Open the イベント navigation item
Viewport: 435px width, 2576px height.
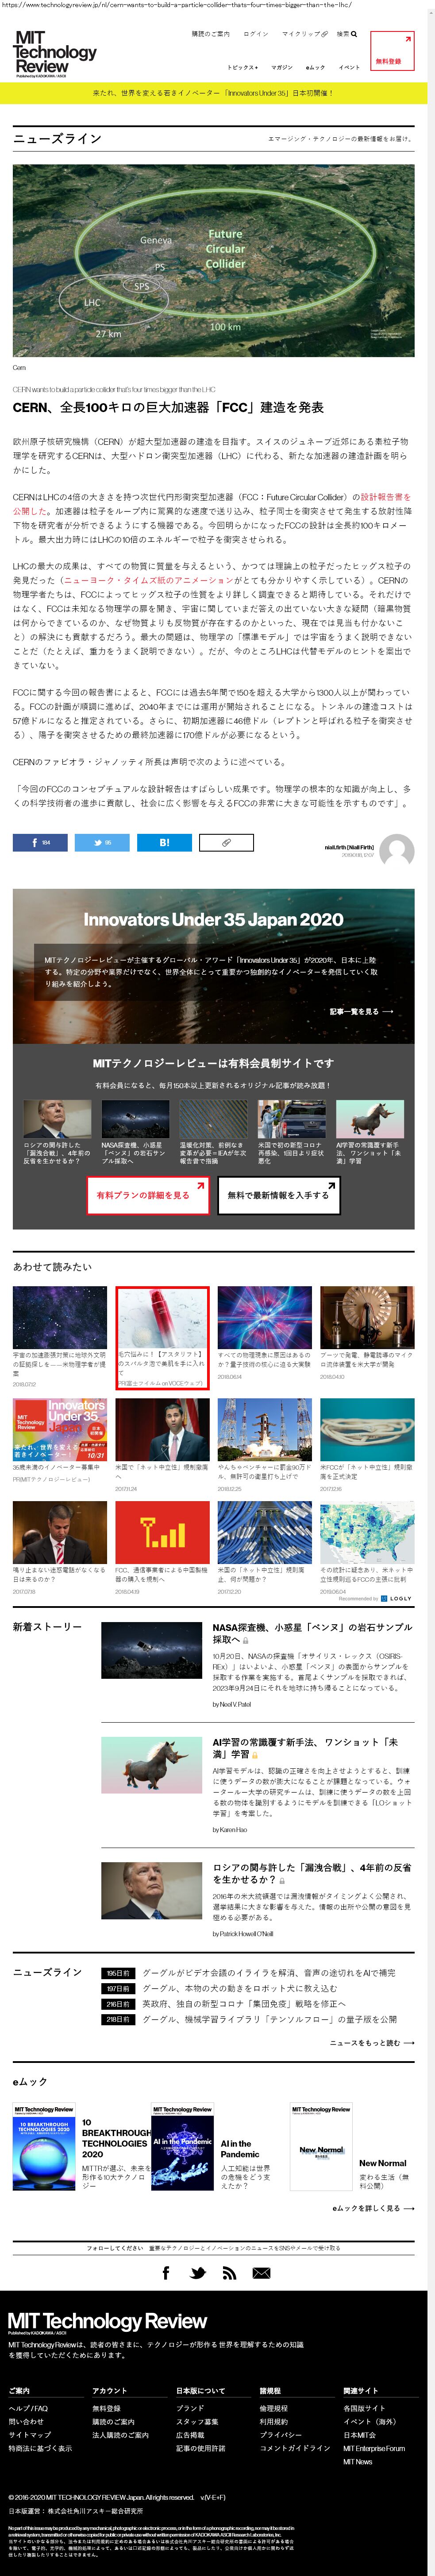349,67
